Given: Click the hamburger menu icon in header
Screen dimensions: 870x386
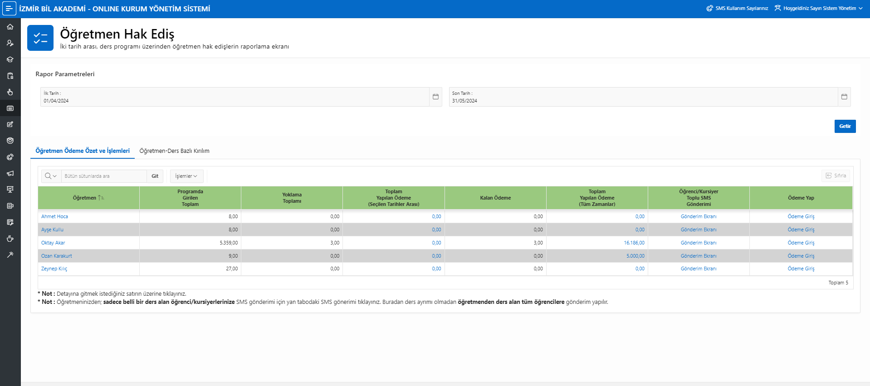Looking at the screenshot, I should 9,9.
